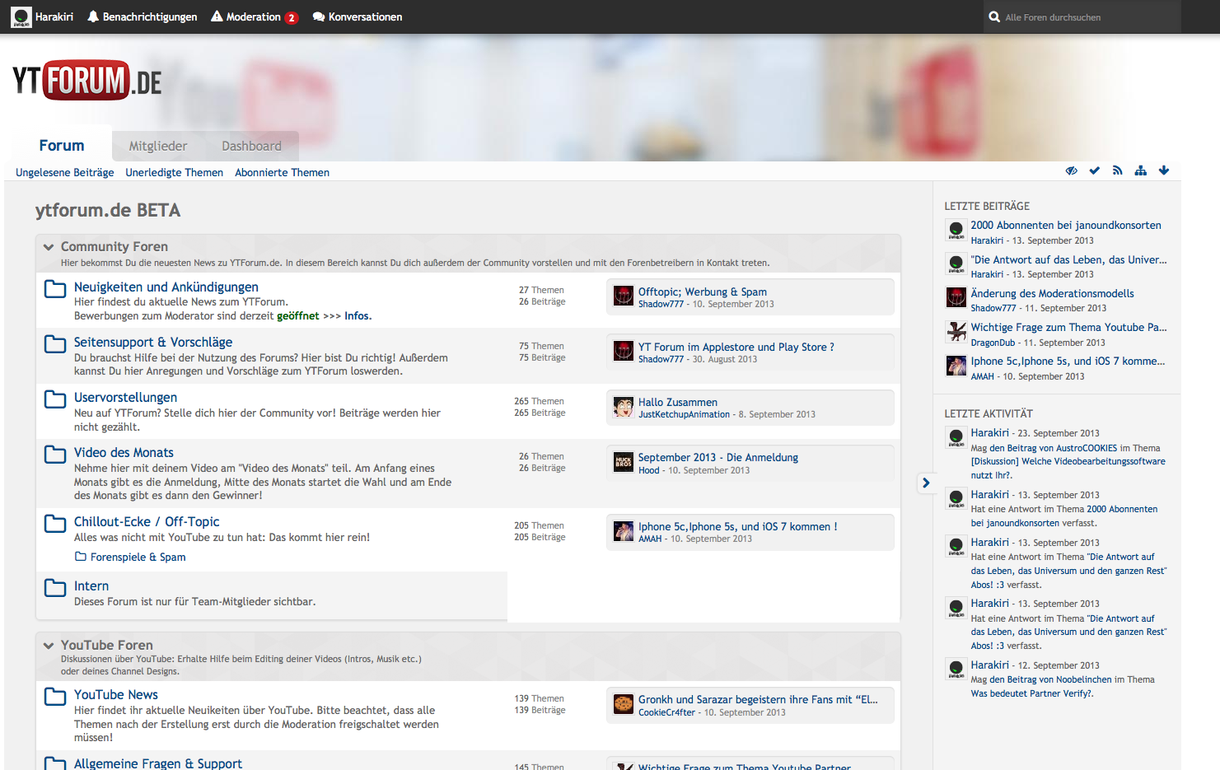1220x770 pixels.
Task: Open the sitemap icon in toolbar
Action: click(x=1140, y=170)
